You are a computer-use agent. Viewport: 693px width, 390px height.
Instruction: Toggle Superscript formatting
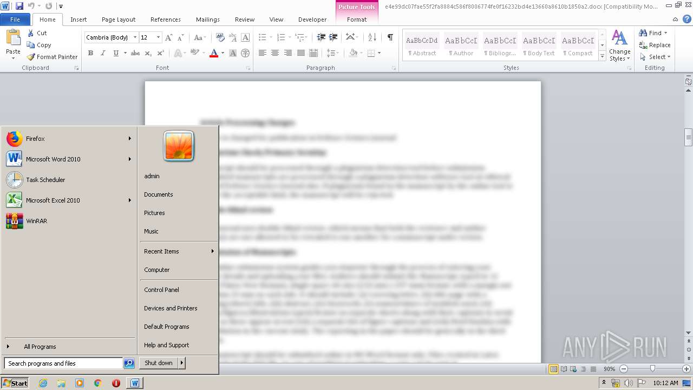[x=160, y=53]
